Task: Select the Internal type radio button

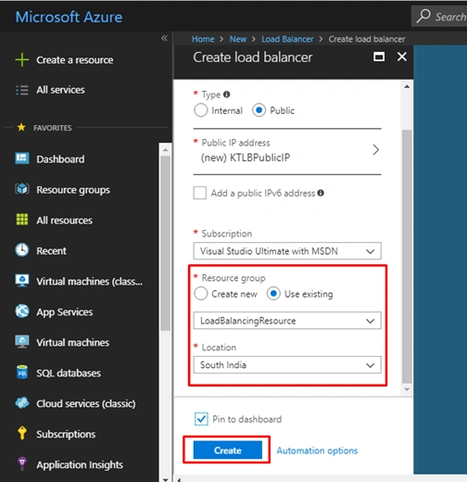Action: tap(201, 110)
